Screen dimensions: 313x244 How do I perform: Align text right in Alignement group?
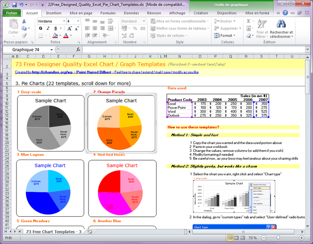point(102,28)
